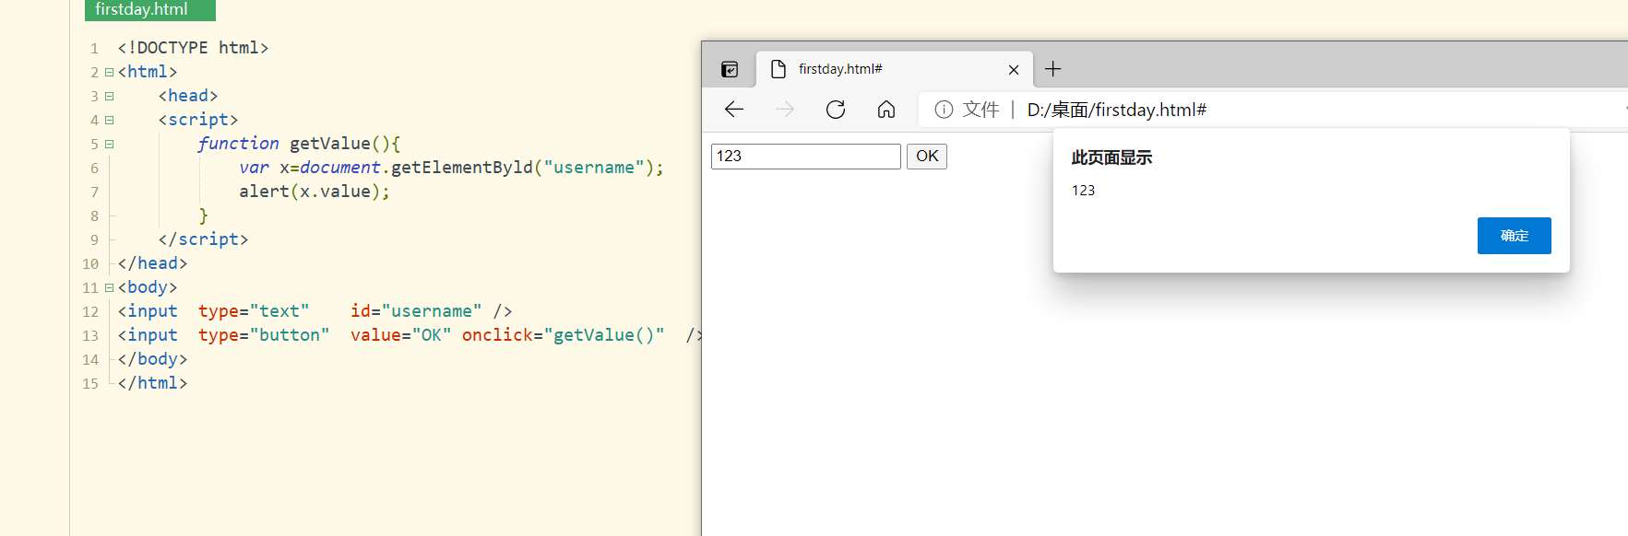Viewport: 1628px width, 536px height.
Task: Click getElementById in the code
Action: (462, 168)
